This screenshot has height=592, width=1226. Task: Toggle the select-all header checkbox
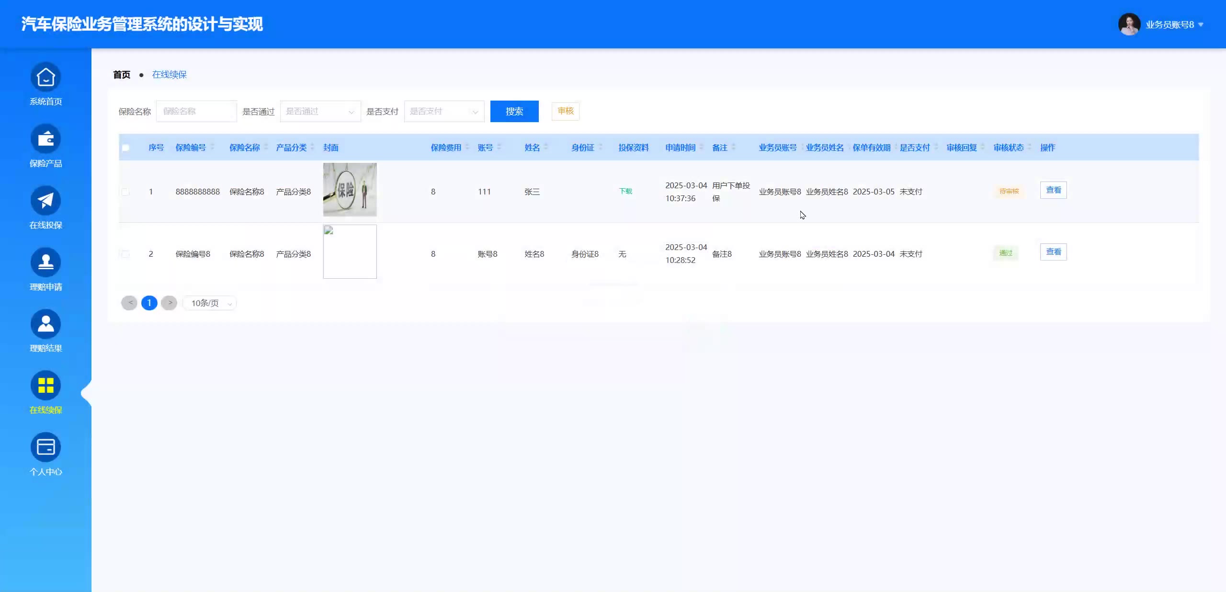(x=125, y=148)
